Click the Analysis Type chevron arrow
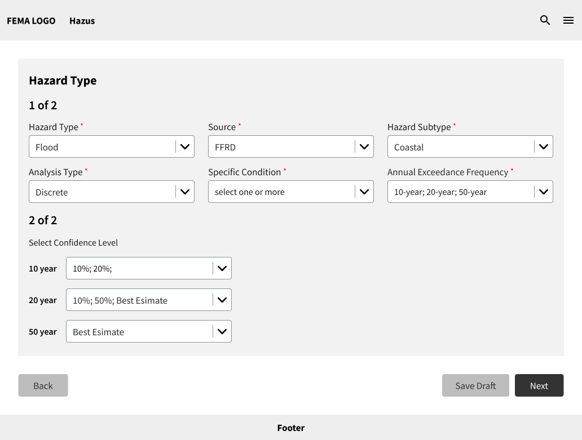This screenshot has height=440, width=582. coord(185,192)
